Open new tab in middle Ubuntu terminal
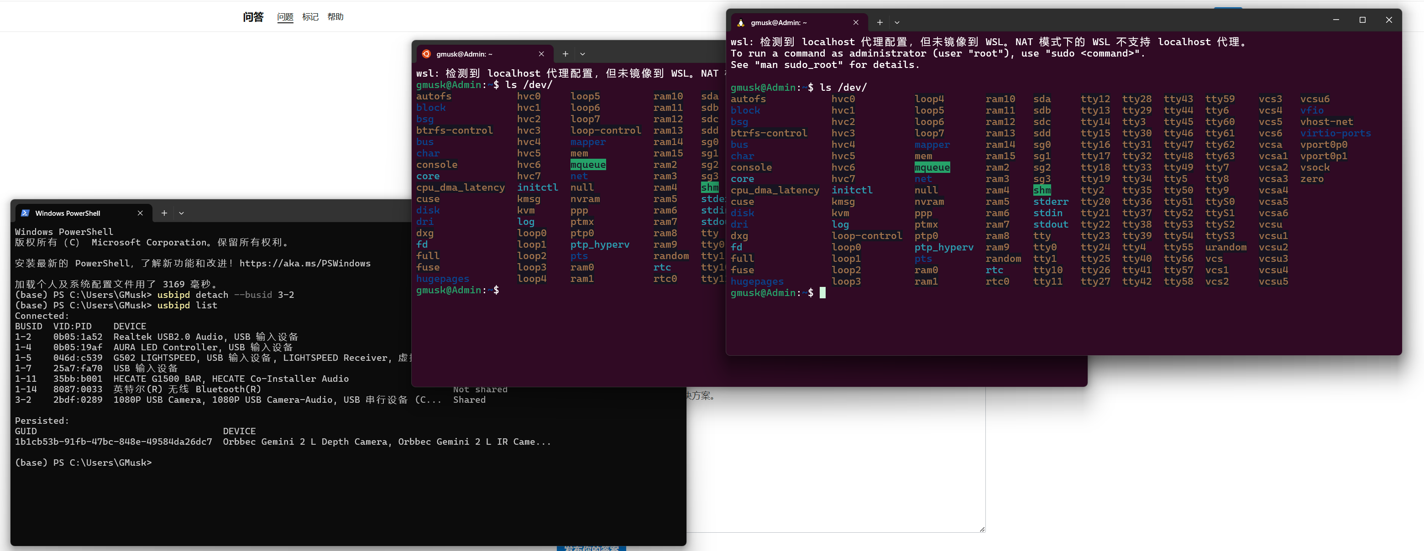The height and width of the screenshot is (551, 1424). click(565, 54)
